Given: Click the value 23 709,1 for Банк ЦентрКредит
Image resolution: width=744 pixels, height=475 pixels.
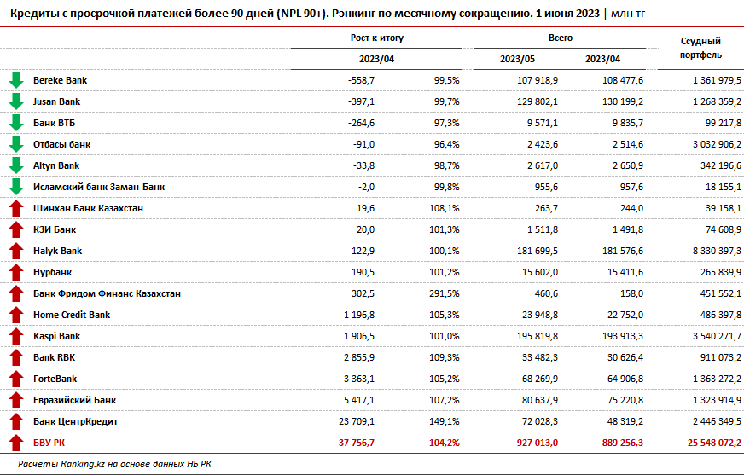Looking at the screenshot, I should [357, 421].
